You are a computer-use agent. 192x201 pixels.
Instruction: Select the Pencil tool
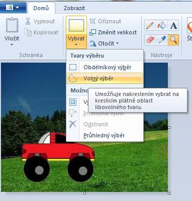tap(150, 25)
